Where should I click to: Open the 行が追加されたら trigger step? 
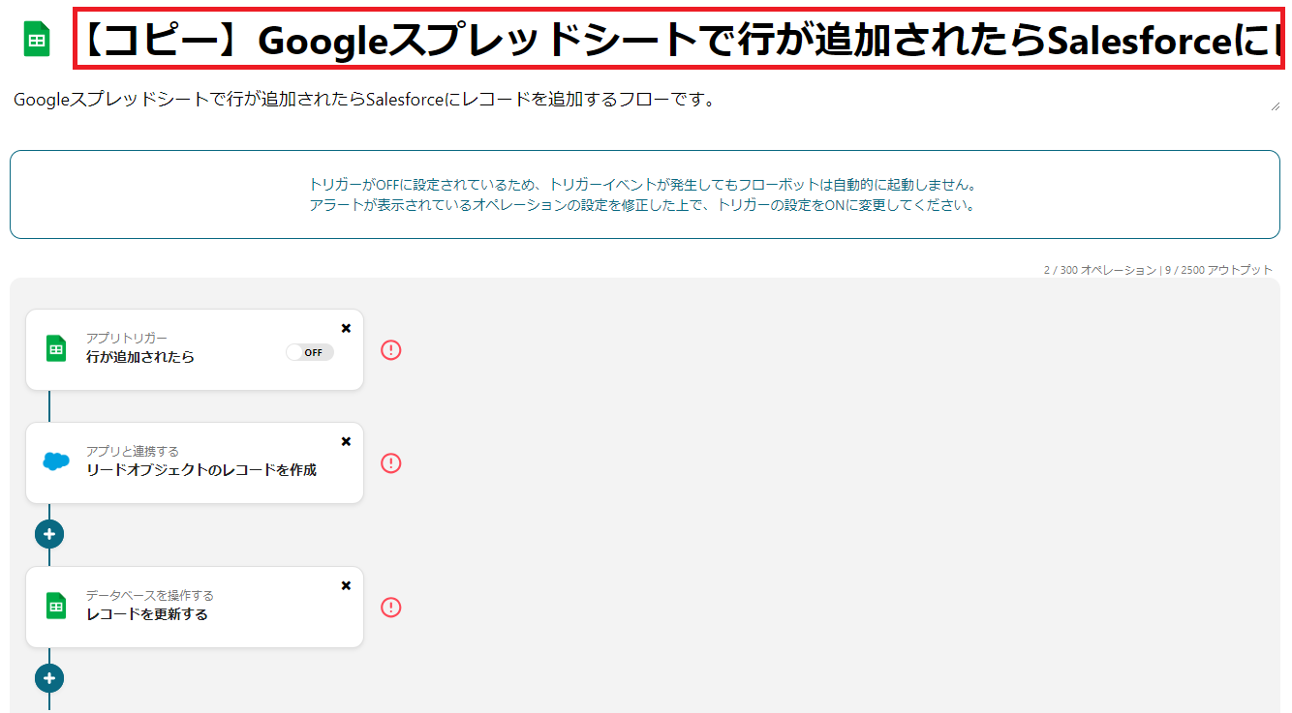click(195, 350)
